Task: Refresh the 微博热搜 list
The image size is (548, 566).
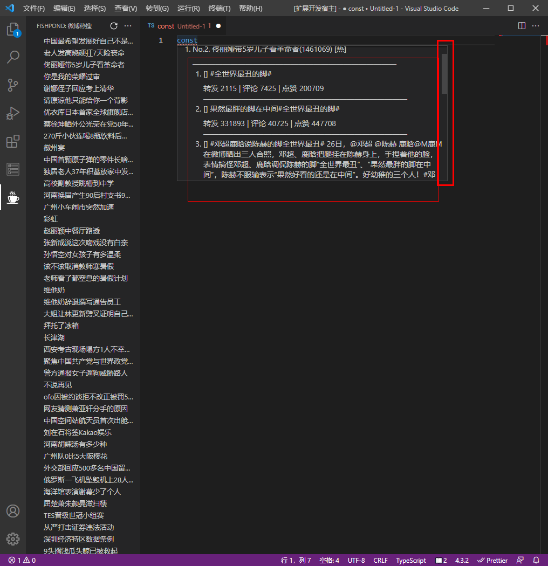Action: pos(114,26)
